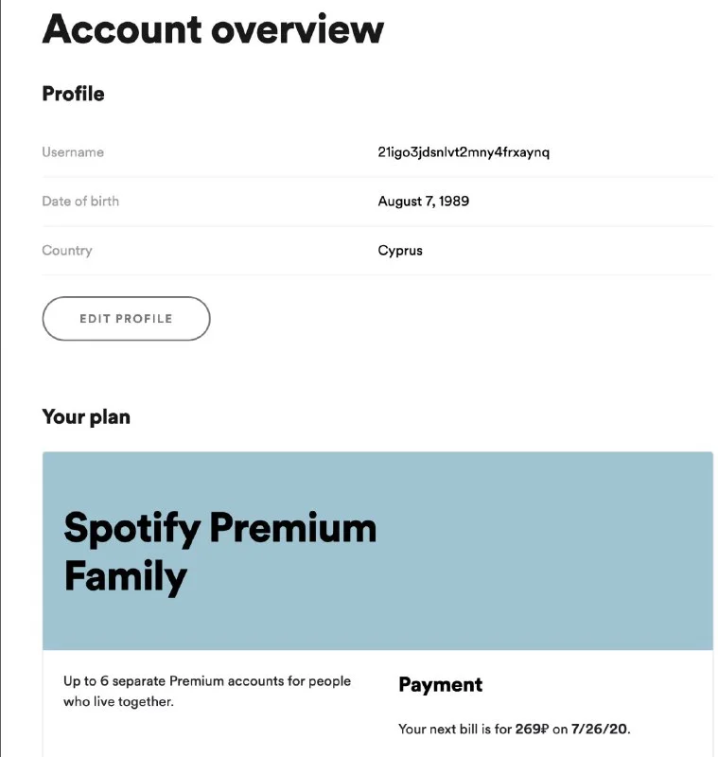Screen dimensions: 718x757
Task: Click the 'who live together' description line
Action: click(118, 702)
